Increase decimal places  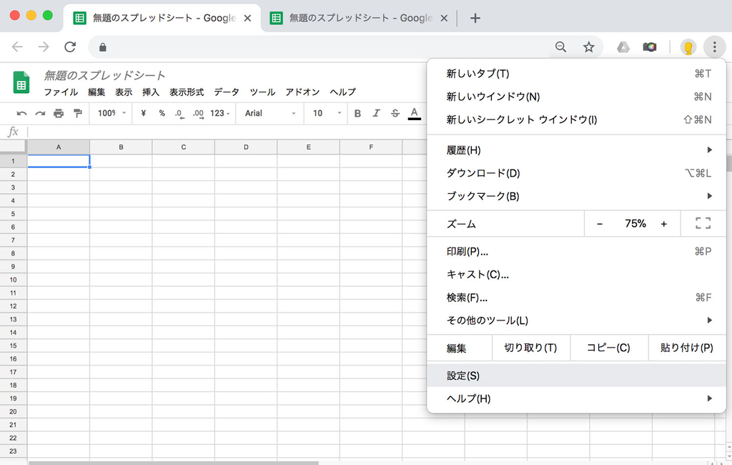pos(199,114)
